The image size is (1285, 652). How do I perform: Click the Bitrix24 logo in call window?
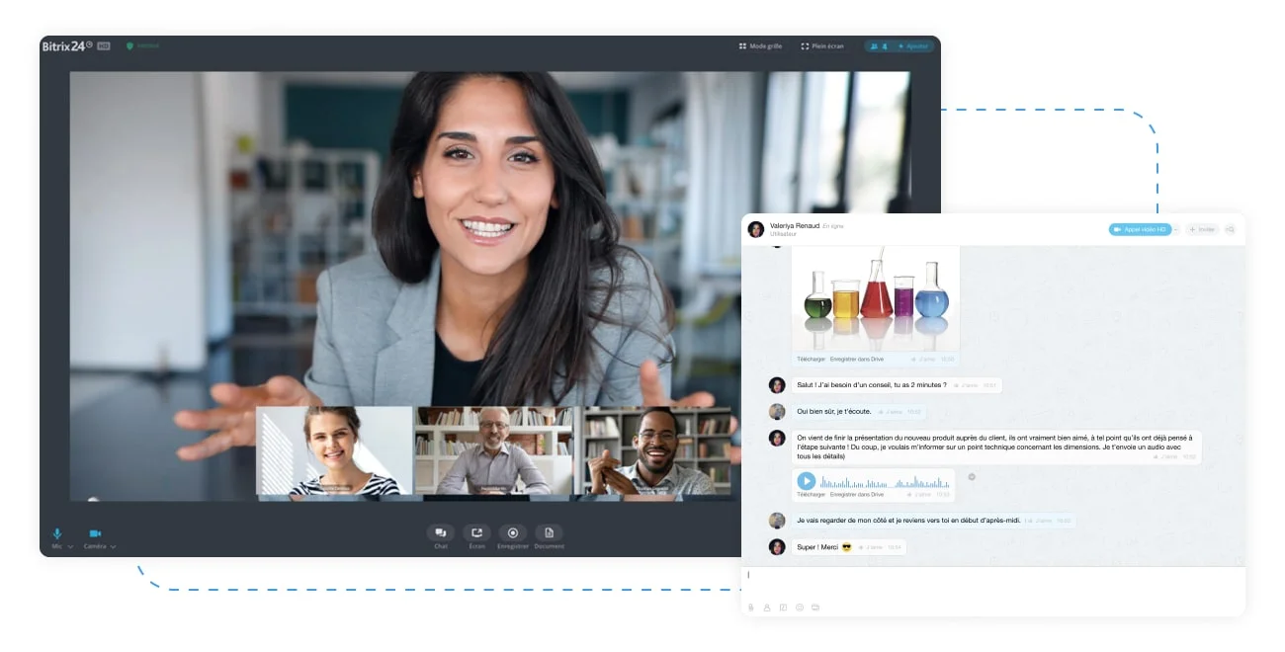pyautogui.click(x=67, y=45)
